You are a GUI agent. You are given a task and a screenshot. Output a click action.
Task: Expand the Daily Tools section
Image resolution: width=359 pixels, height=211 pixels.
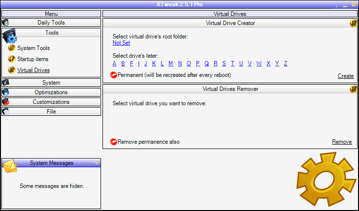[51, 23]
